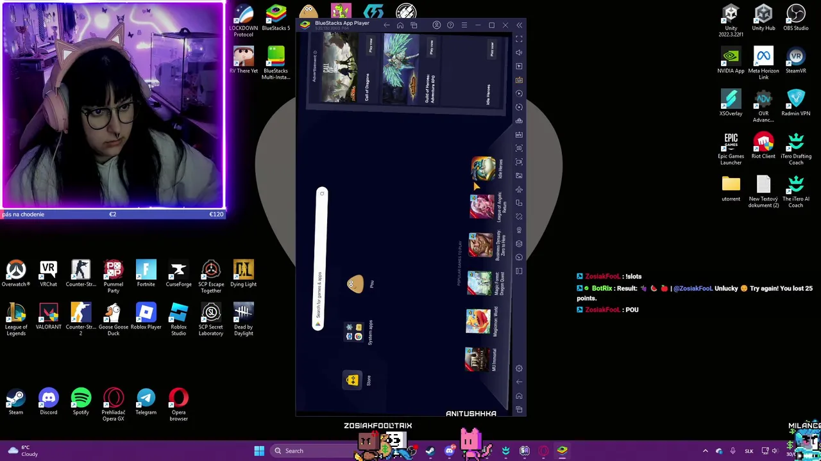Click BlueStacks volume icon in sidebar
This screenshot has width=821, height=461.
click(x=519, y=53)
